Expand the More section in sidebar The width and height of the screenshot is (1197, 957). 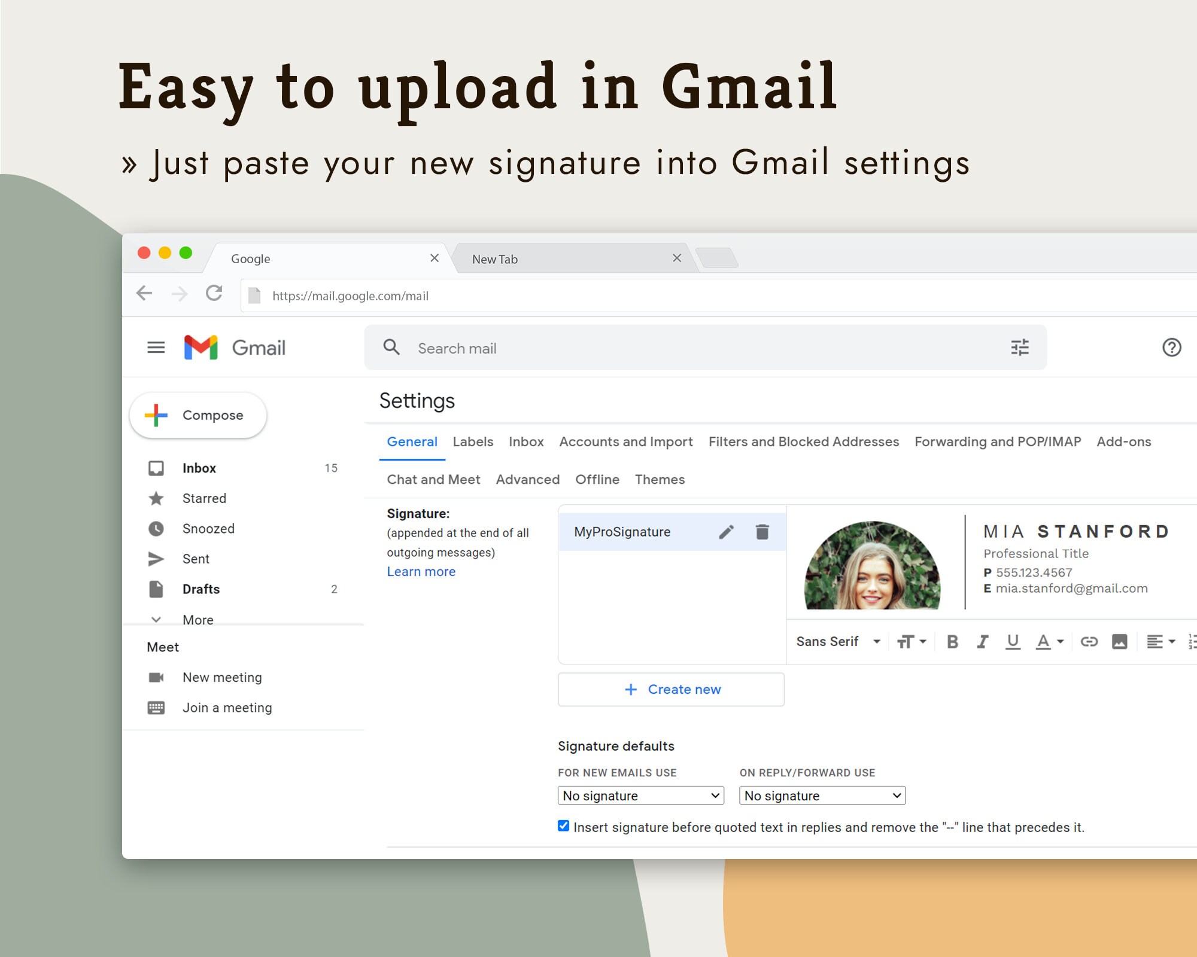pyautogui.click(x=197, y=620)
